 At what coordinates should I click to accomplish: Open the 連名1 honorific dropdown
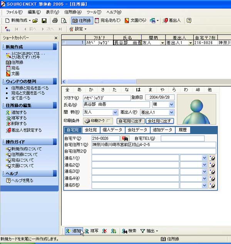tap(204, 158)
